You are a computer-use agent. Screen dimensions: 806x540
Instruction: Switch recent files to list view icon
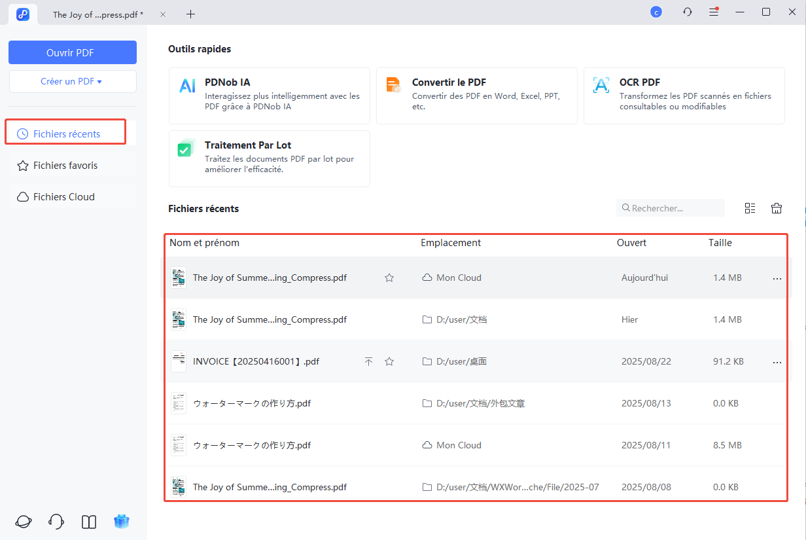point(750,208)
